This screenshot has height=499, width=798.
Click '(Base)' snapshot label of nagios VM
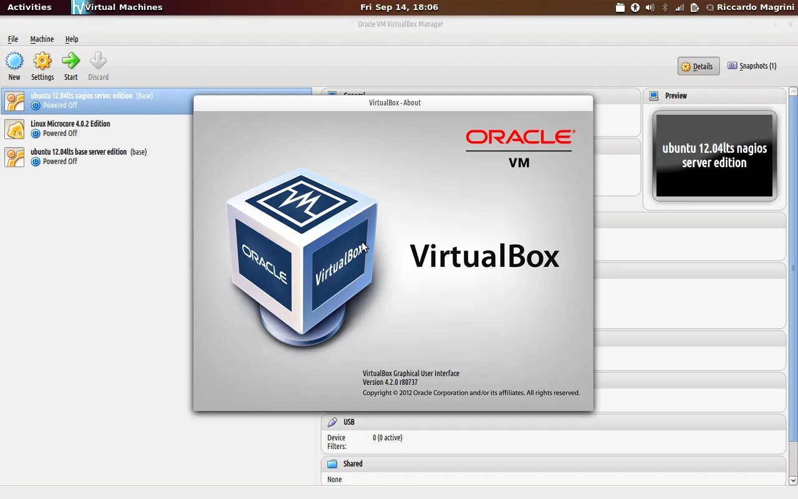coord(145,96)
